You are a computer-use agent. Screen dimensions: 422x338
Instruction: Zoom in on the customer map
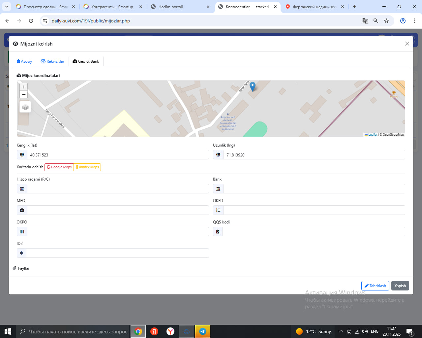(x=23, y=87)
